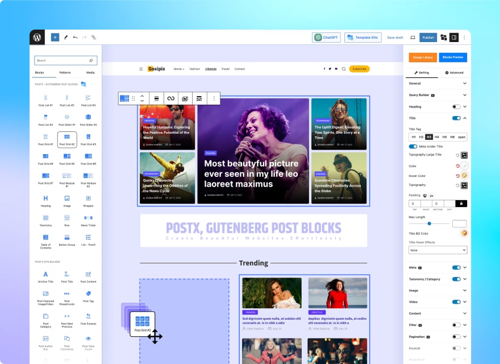The width and height of the screenshot is (500, 364).
Task: Open the Title Hover Effects dropdown
Action: click(438, 250)
